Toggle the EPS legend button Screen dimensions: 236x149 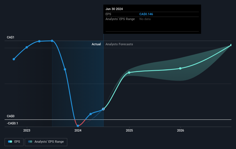pyautogui.click(x=14, y=142)
